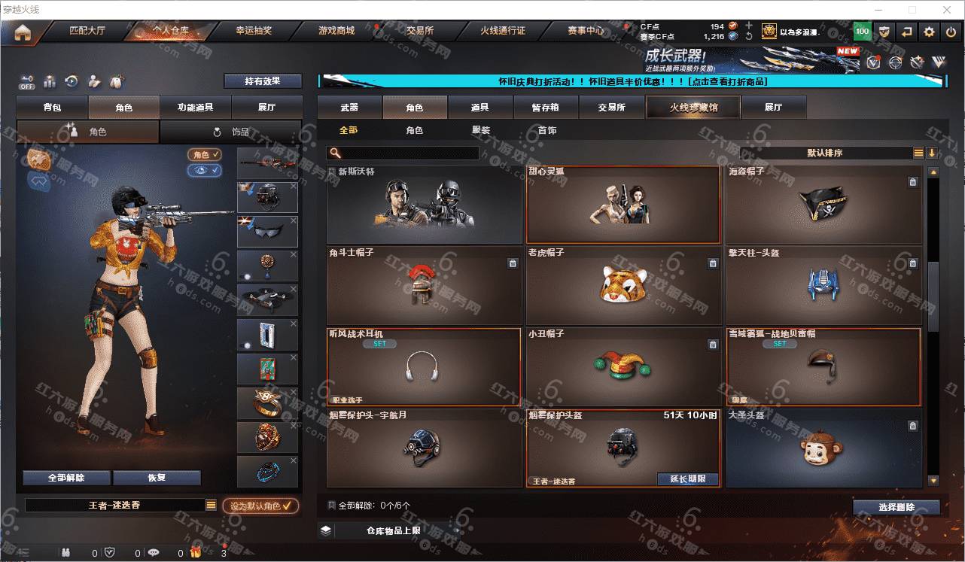Expand the 王者-迷迭香 character list

(x=212, y=506)
